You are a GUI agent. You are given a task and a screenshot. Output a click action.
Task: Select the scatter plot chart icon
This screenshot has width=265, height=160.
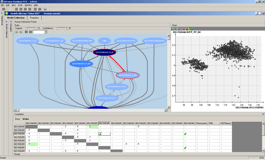(173, 28)
